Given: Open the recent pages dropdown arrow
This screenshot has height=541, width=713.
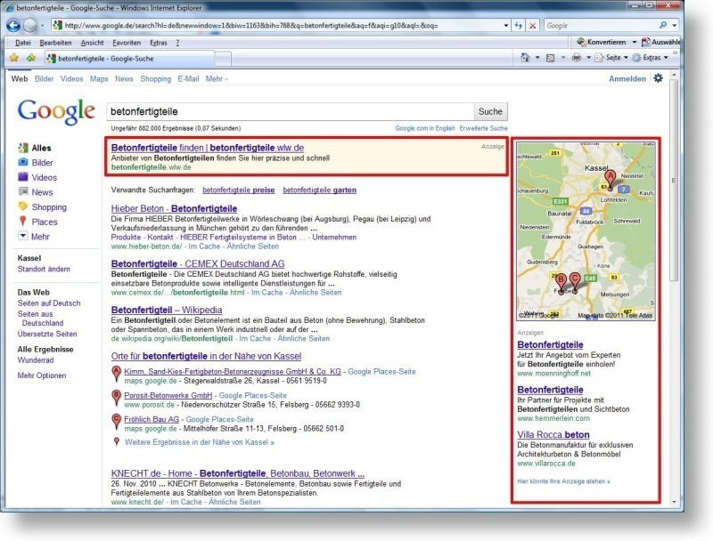Looking at the screenshot, I should 42,26.
